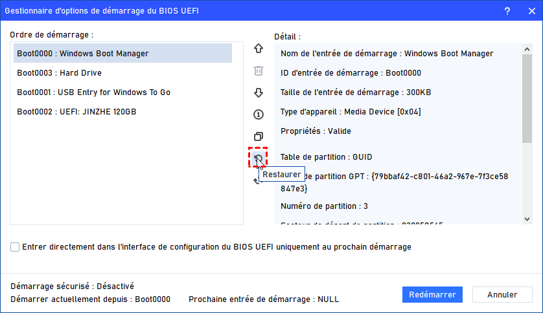Image resolution: width=543 pixels, height=313 pixels.
Task: Click the trash icon to delete the entry
Action: click(259, 70)
